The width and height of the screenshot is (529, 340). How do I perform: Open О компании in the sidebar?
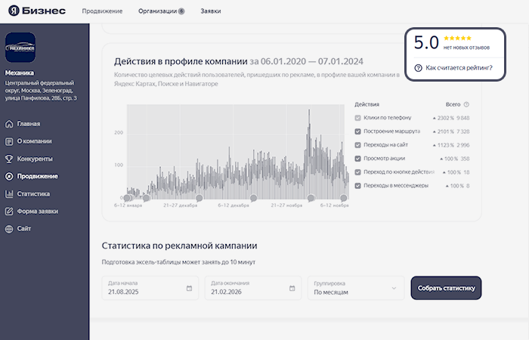coord(29,141)
